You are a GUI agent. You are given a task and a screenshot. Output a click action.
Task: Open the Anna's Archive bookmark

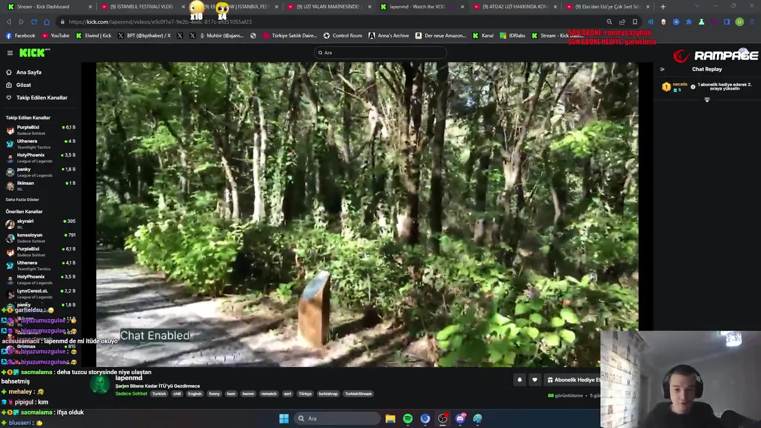(x=389, y=36)
